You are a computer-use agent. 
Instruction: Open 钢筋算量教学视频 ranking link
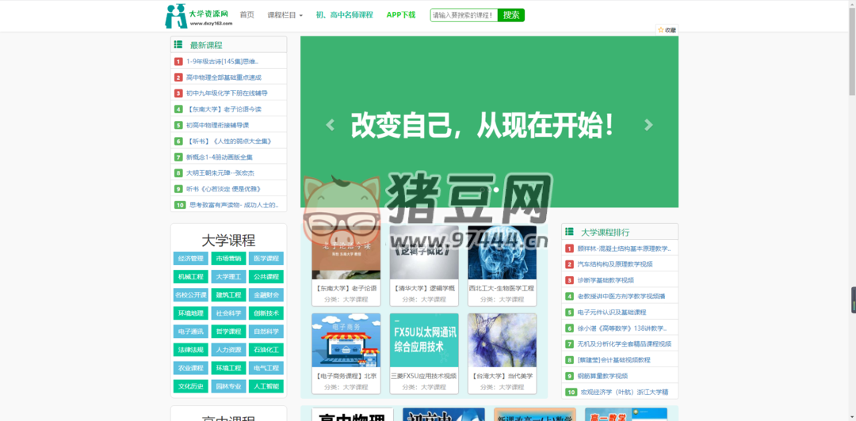[602, 376]
